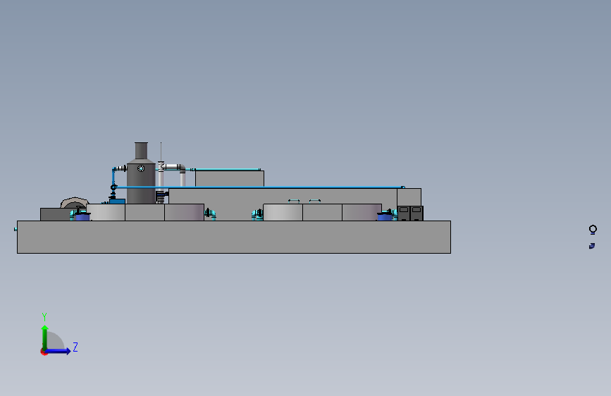Select the tall dark gray scrubber tower body
611x396 pixels.
[141, 183]
